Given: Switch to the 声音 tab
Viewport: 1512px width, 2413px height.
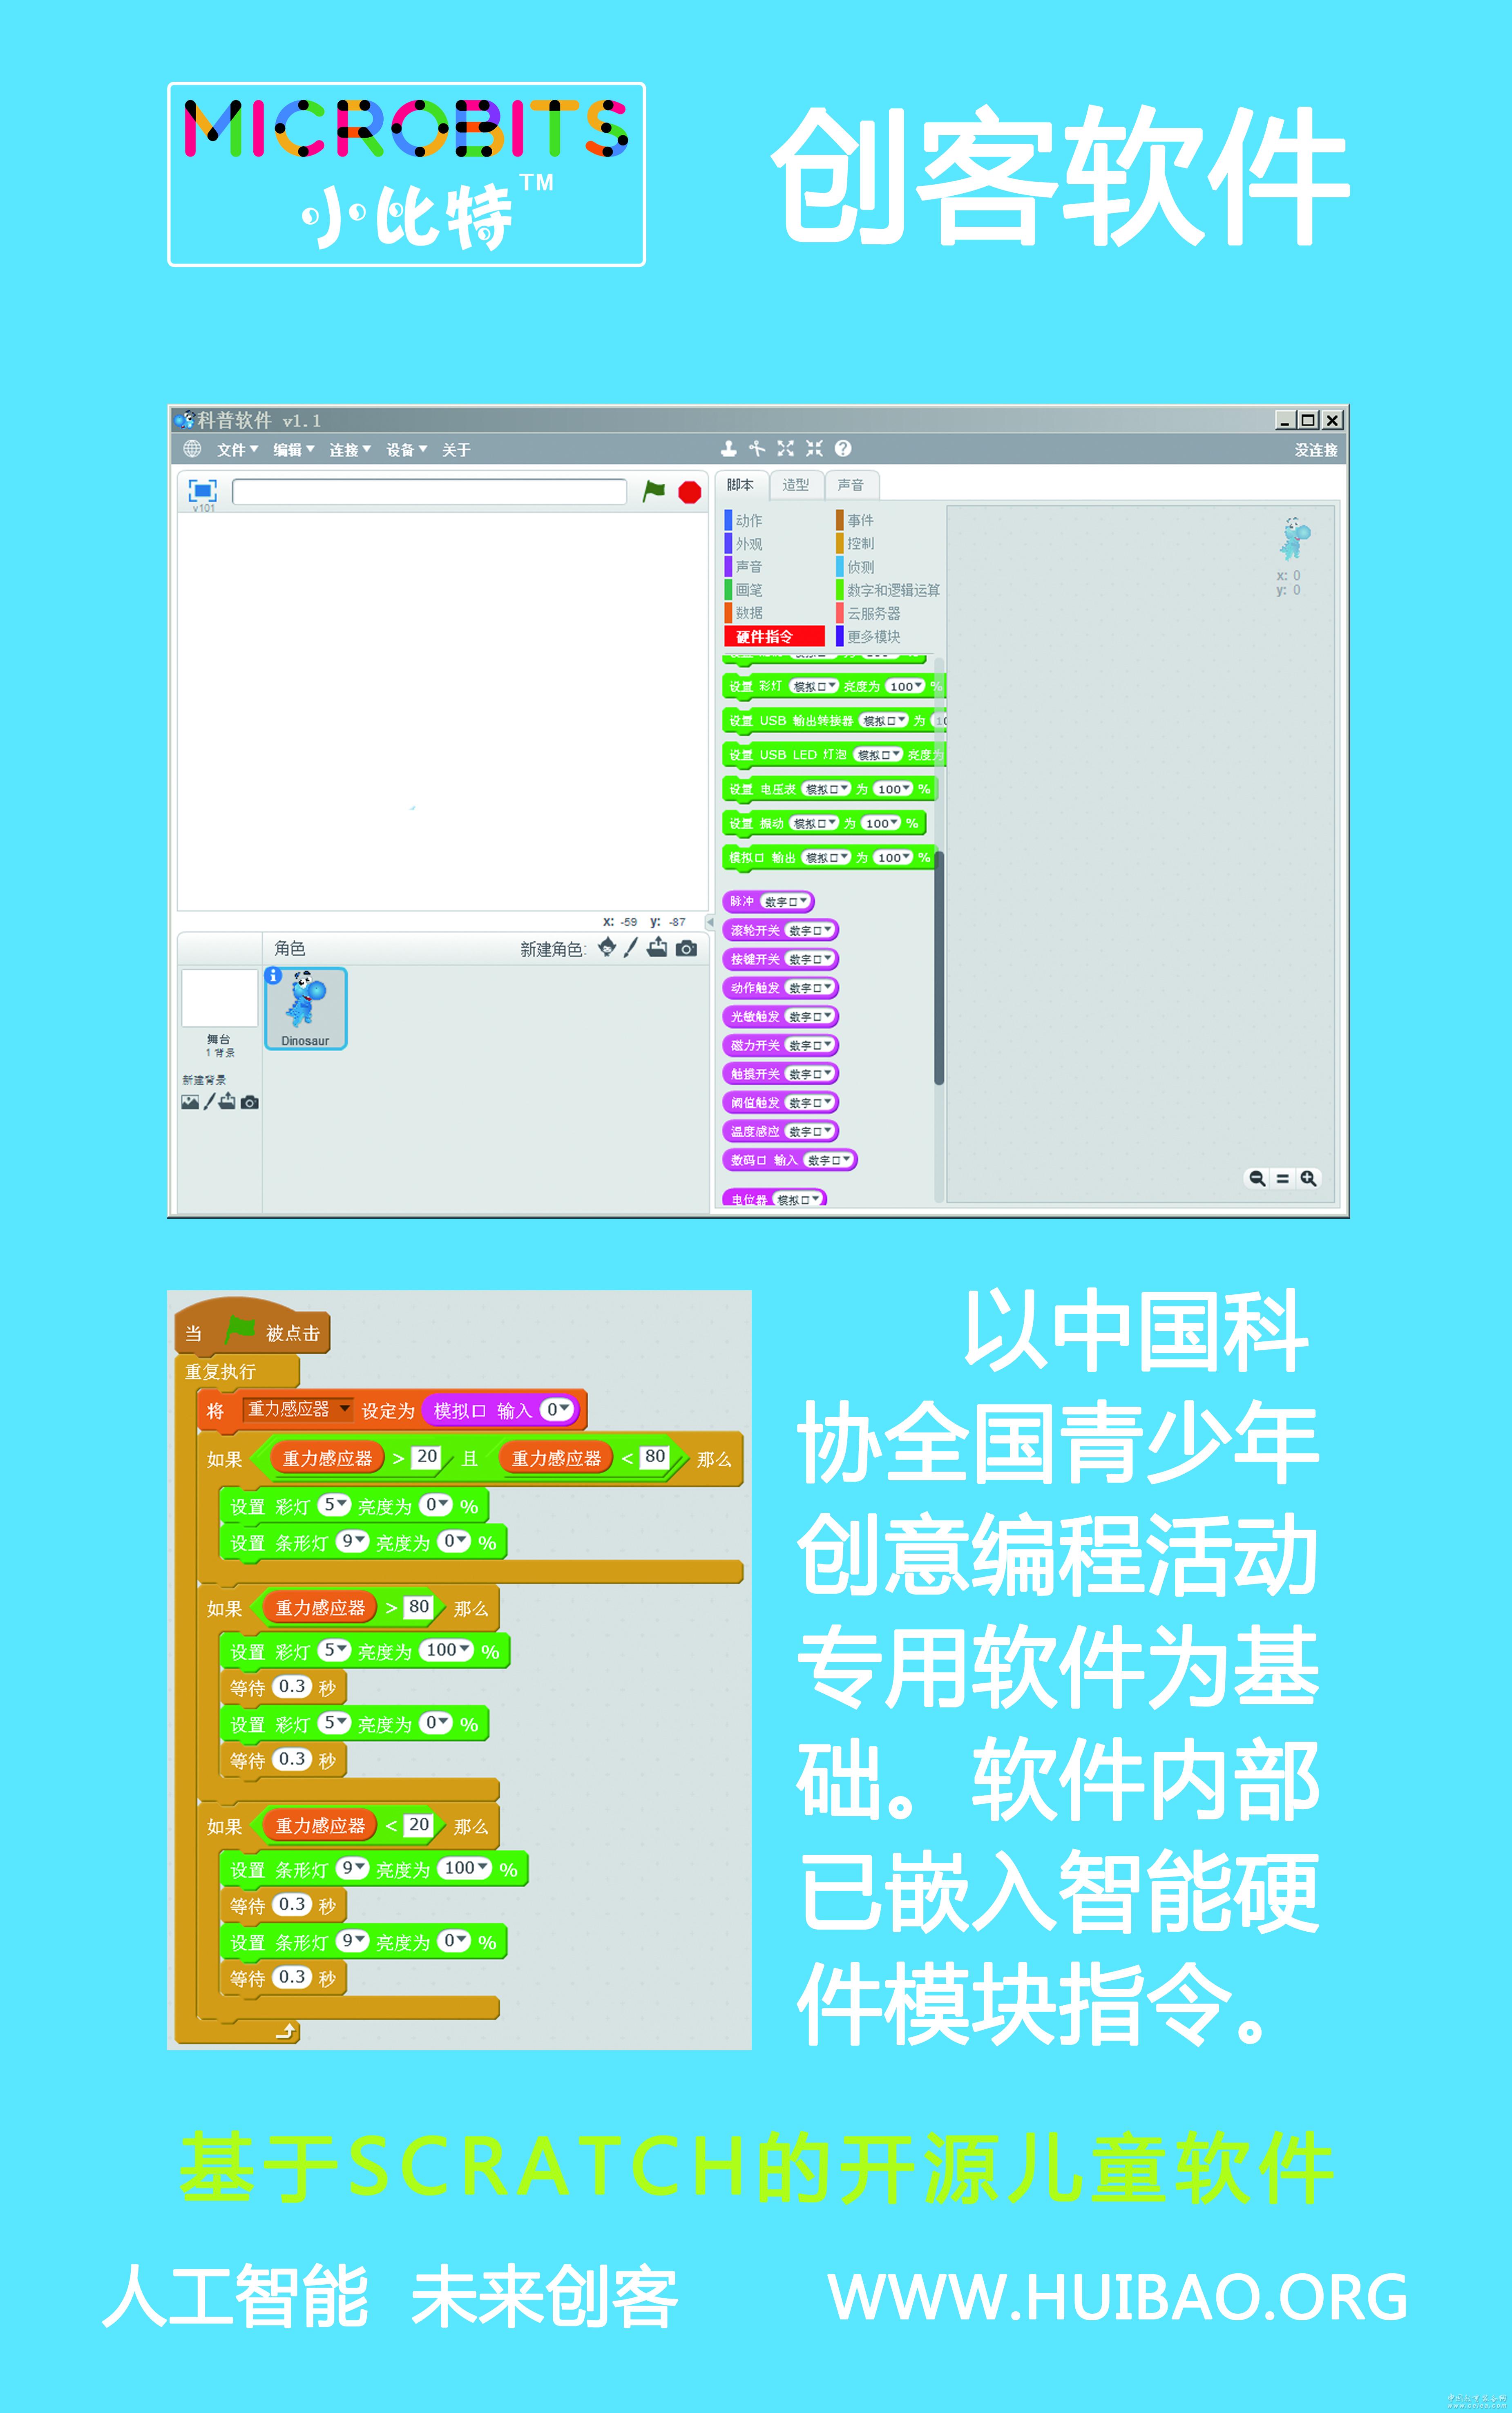Looking at the screenshot, I should click(x=851, y=485).
